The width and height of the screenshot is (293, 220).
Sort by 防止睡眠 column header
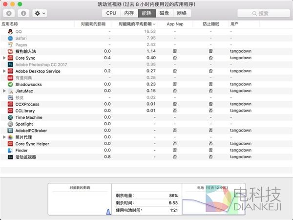210,24
